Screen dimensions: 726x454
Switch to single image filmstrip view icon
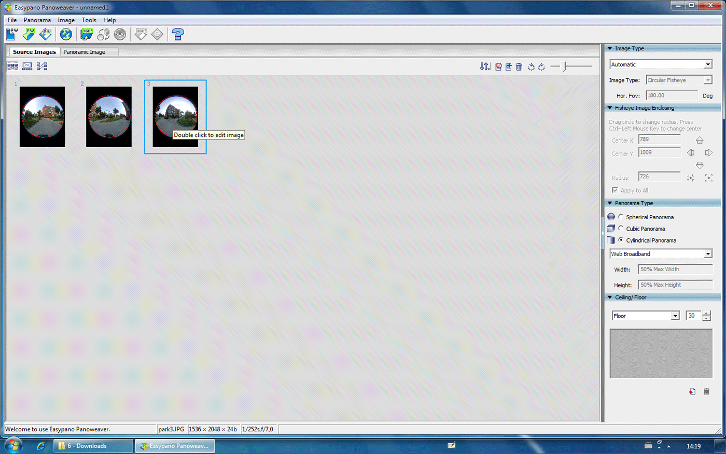(27, 66)
